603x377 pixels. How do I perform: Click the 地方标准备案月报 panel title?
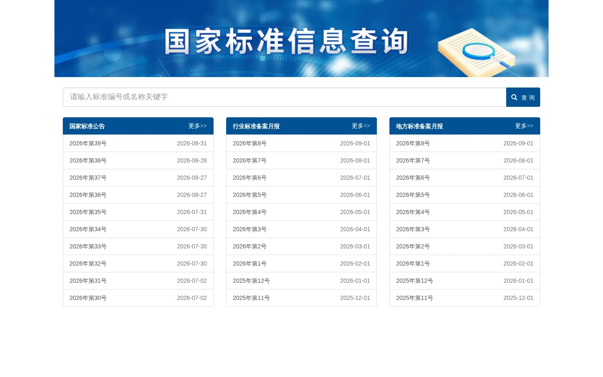[x=420, y=126]
